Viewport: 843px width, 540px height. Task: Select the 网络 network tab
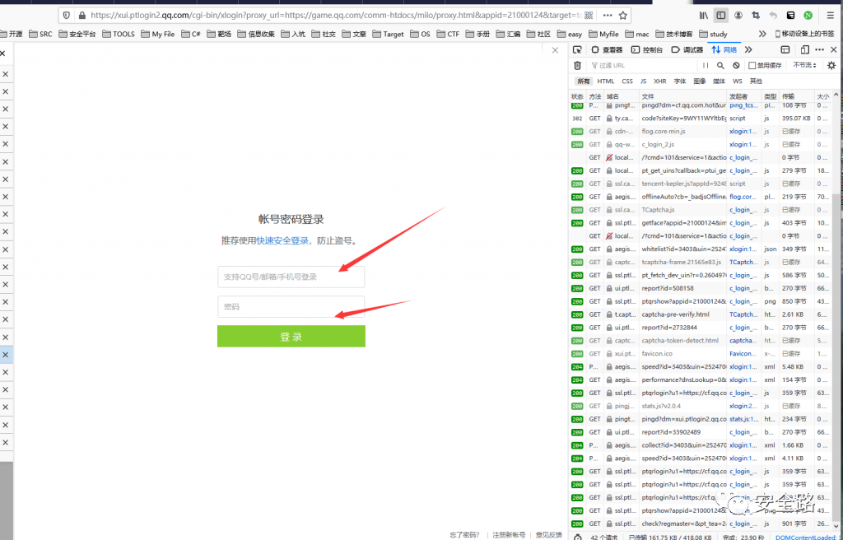[x=724, y=49]
